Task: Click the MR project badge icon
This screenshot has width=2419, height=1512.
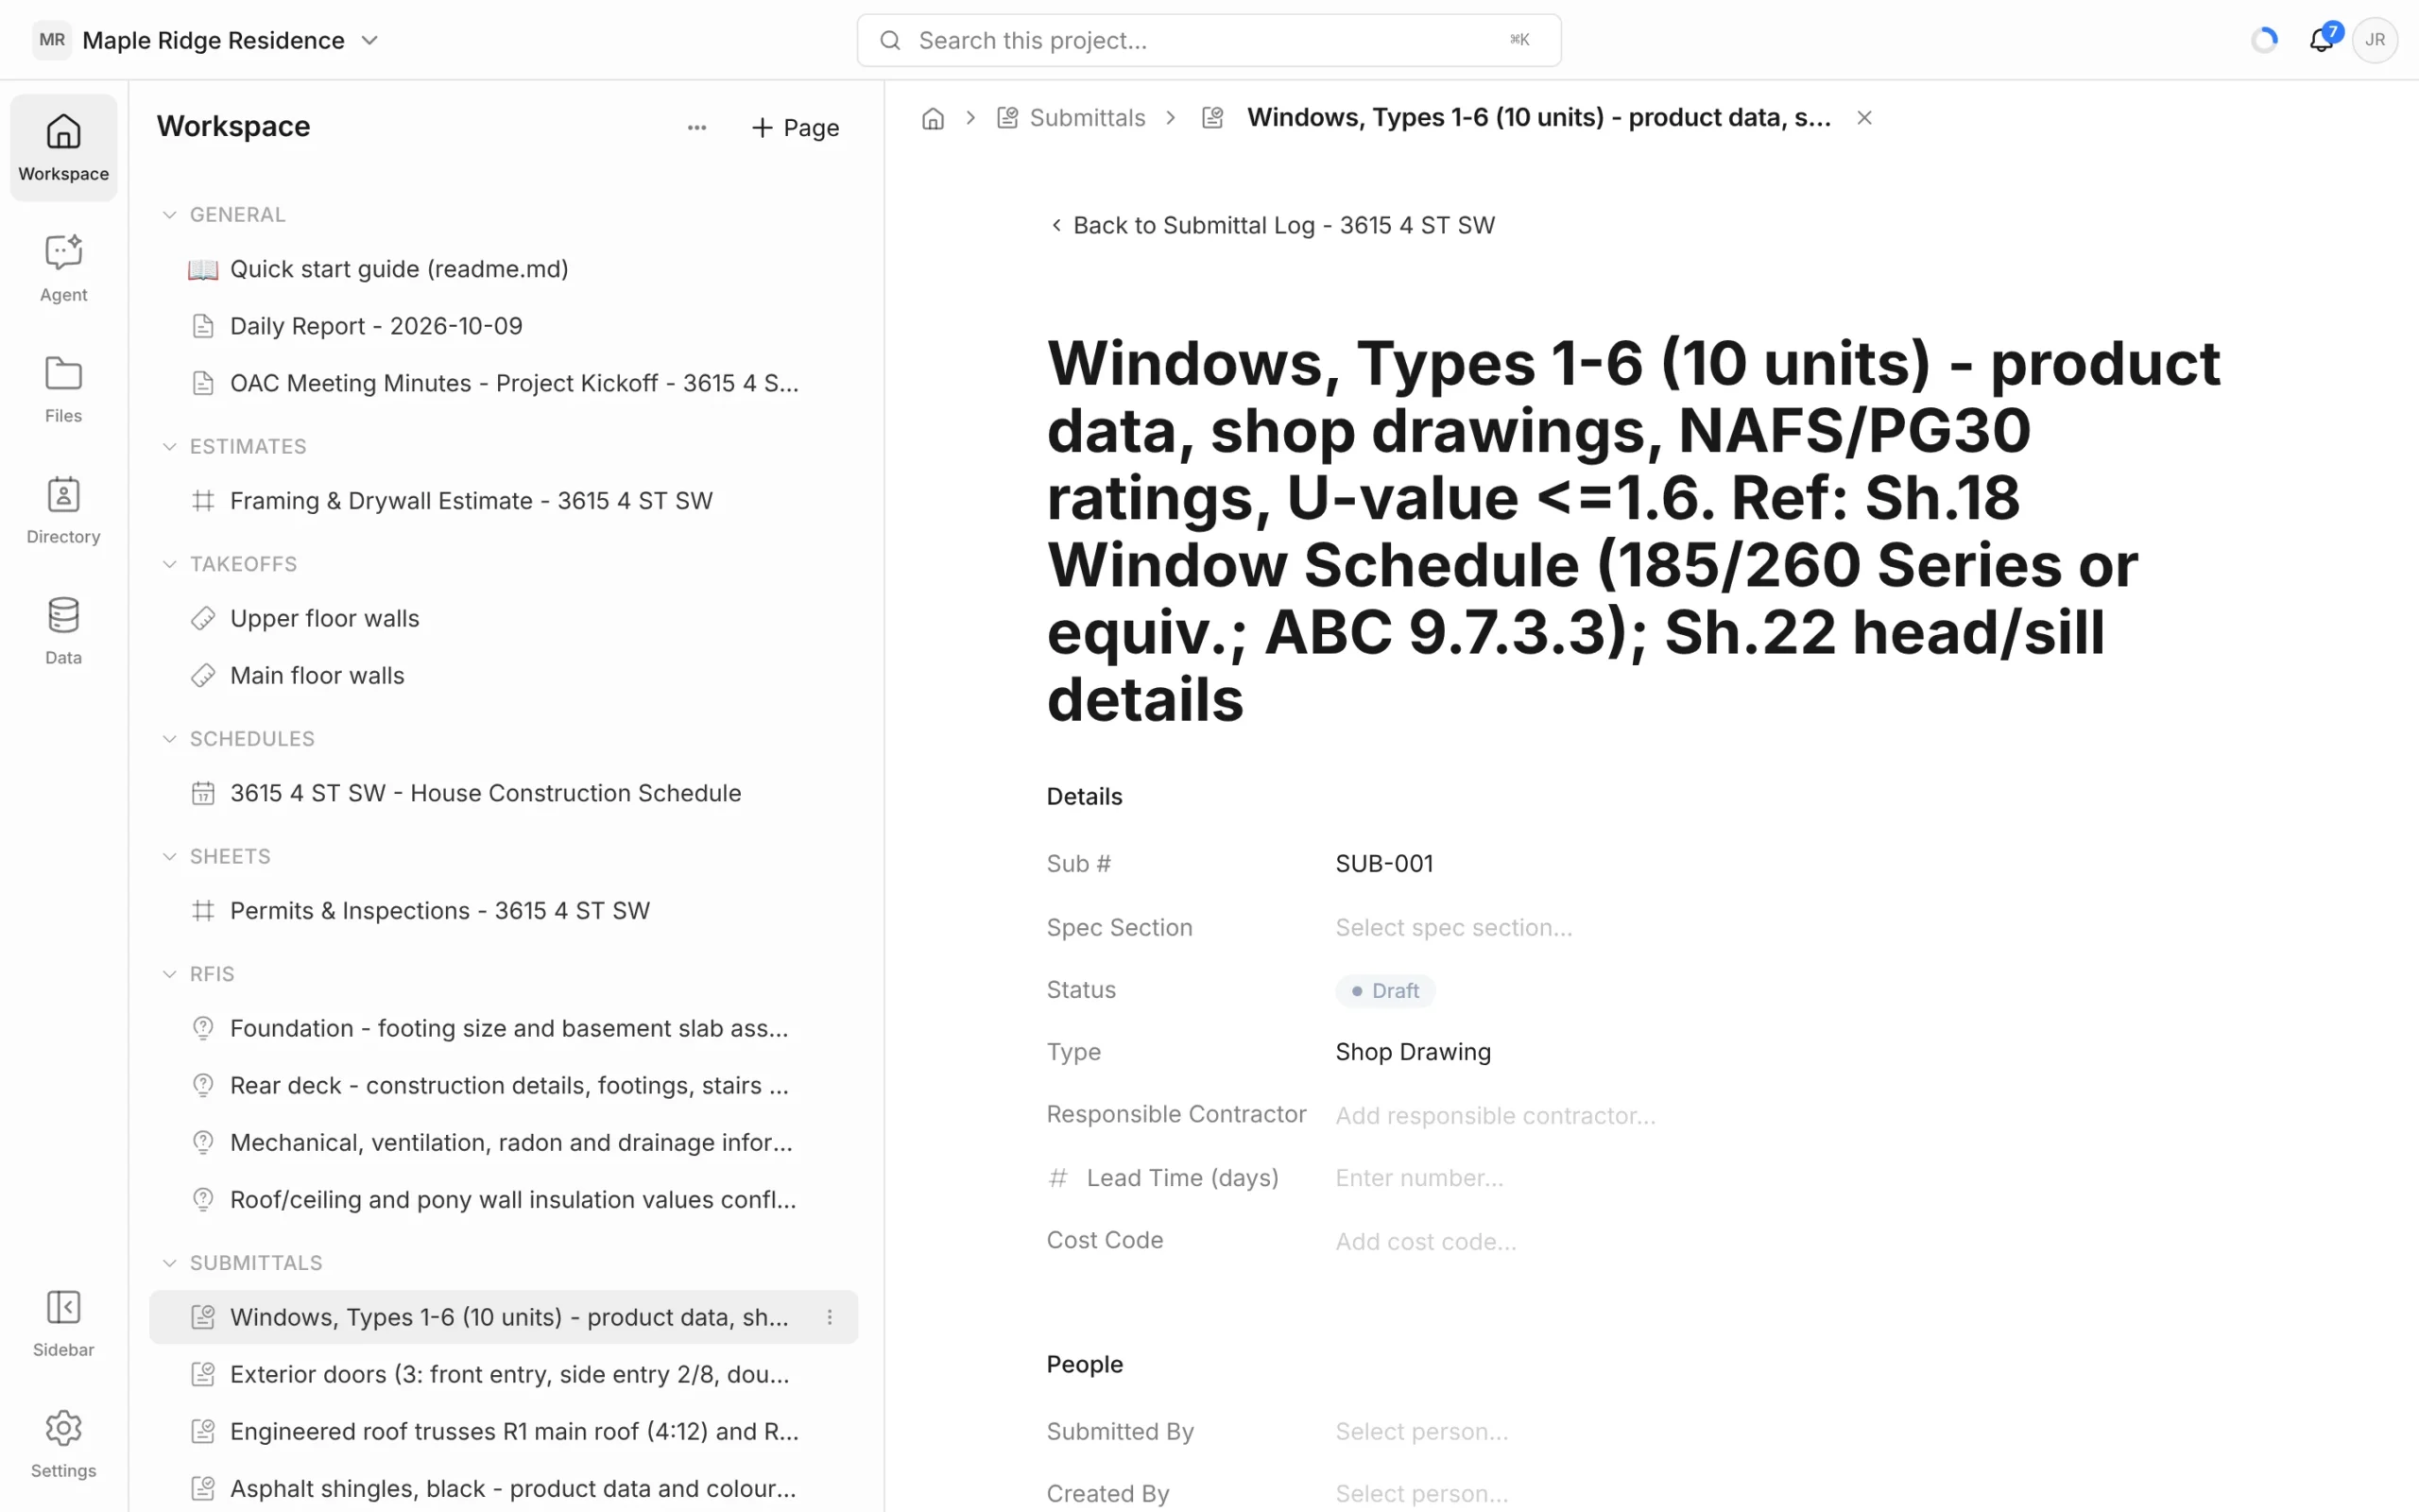Action: coord(52,40)
